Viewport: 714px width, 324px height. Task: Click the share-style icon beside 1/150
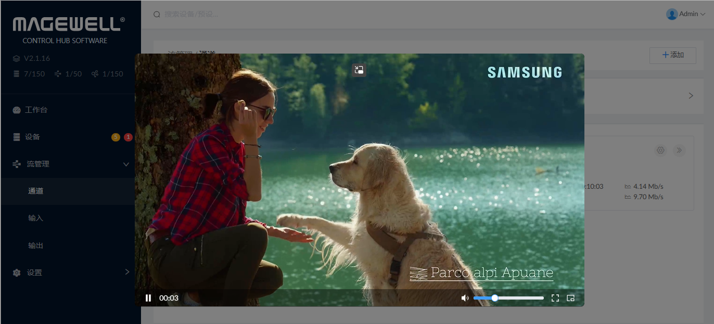(x=95, y=74)
